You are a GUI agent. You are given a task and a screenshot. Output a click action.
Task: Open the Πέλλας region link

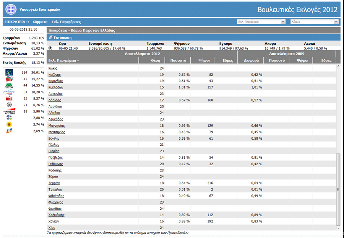pos(54,145)
